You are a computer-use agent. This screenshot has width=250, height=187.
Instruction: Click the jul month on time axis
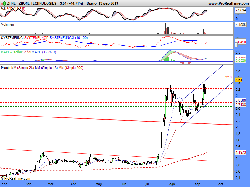(147, 184)
